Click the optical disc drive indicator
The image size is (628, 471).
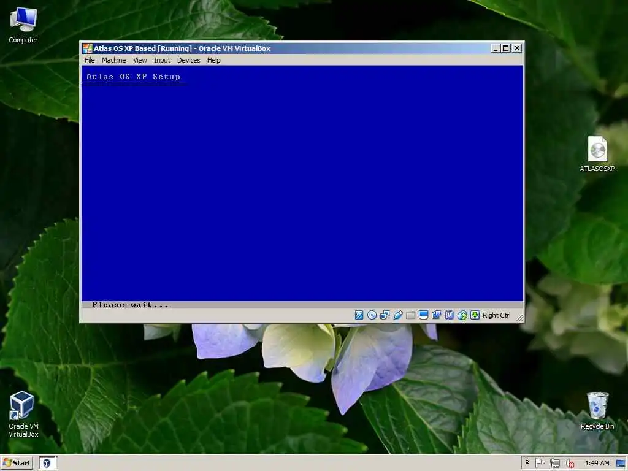coord(372,315)
